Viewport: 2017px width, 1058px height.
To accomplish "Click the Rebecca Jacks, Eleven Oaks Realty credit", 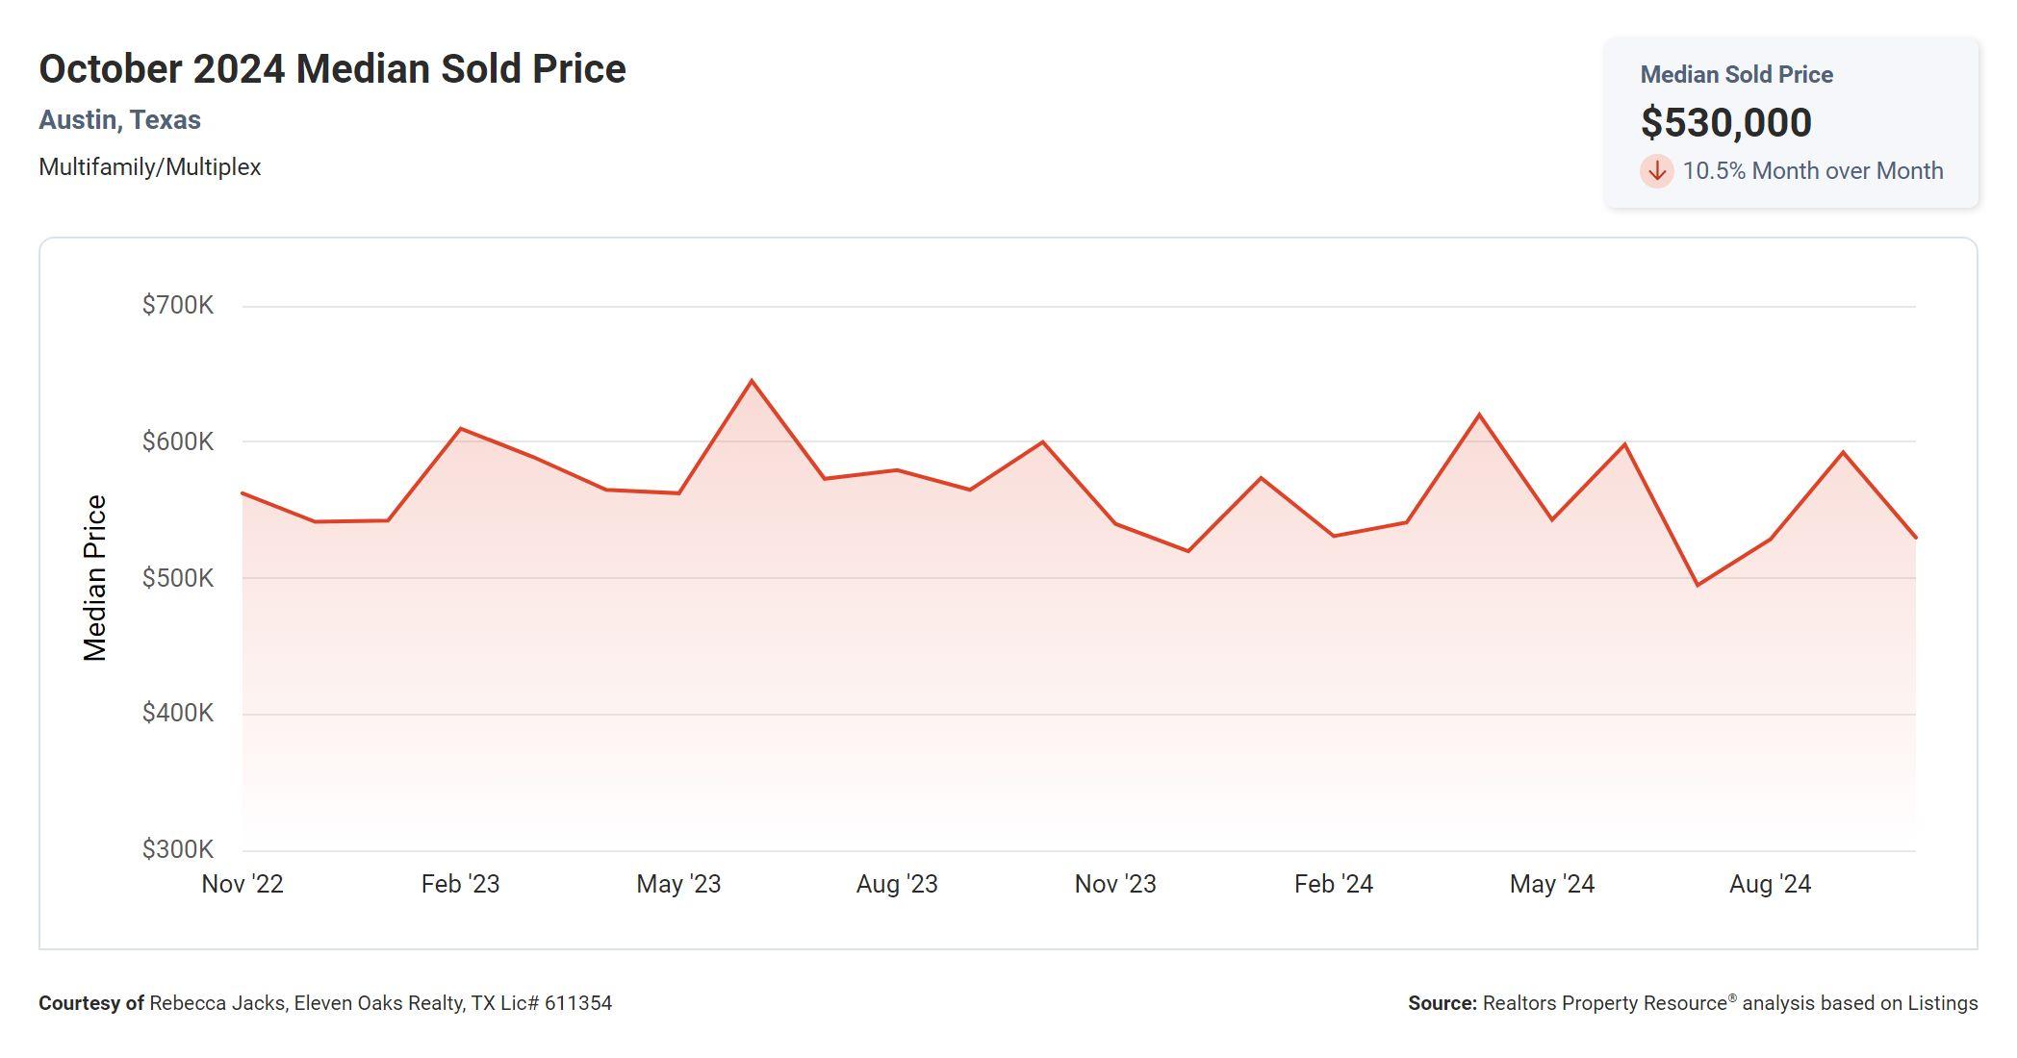I will tap(380, 1003).
